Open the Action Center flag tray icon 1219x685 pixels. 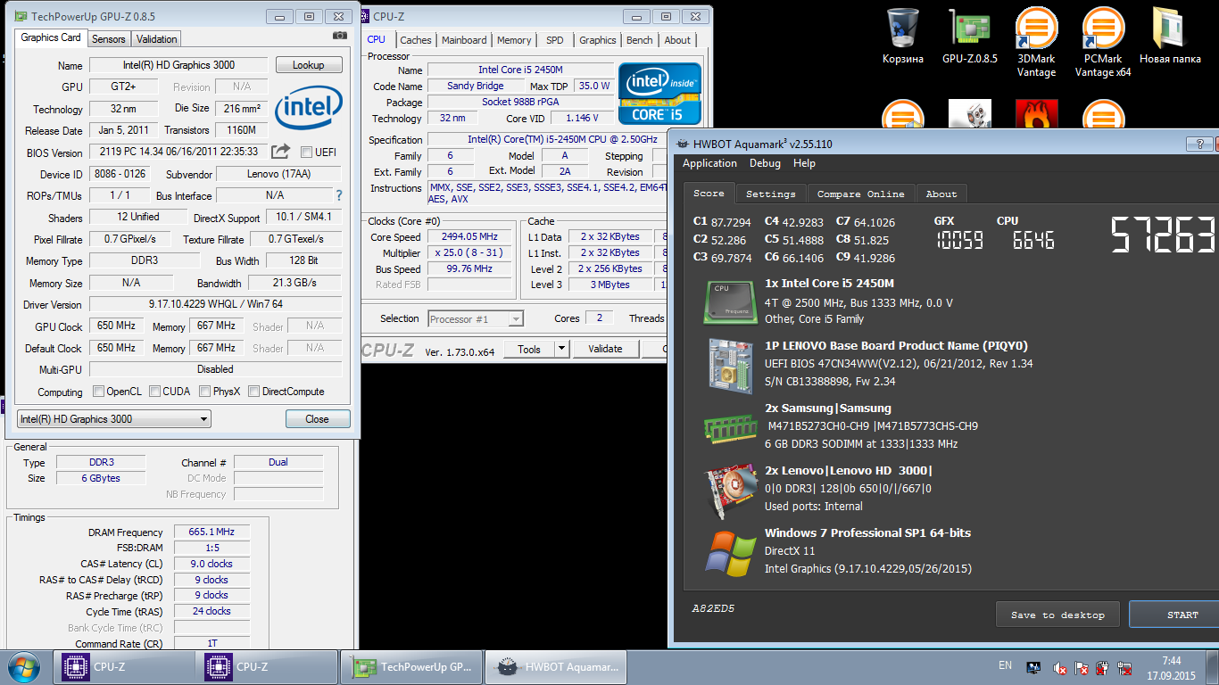tap(1081, 667)
